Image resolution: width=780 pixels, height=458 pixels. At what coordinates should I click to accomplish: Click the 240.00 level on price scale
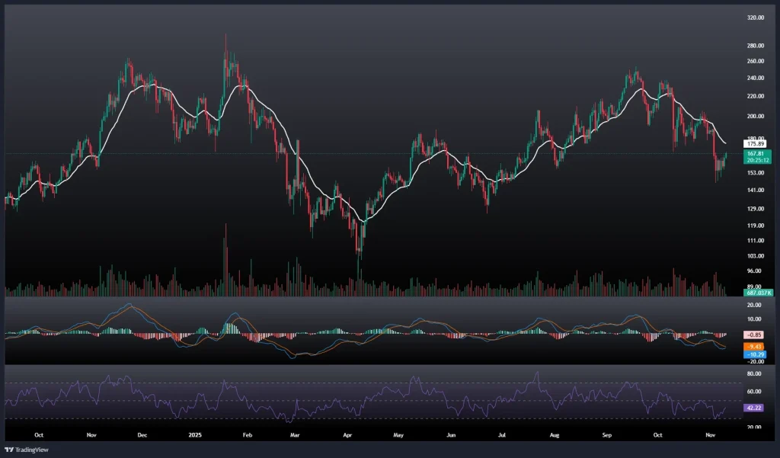[x=756, y=78]
